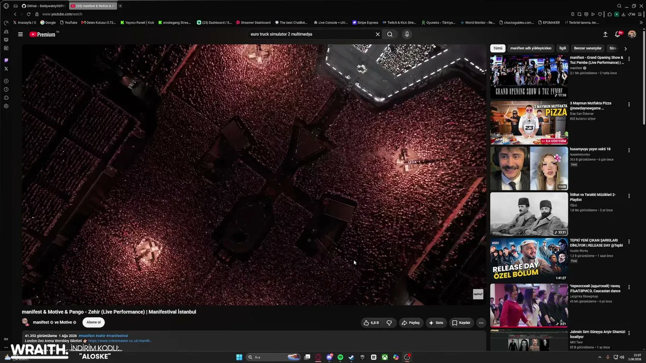Open more actions menu beside Kaydet
This screenshot has width=646, height=363.
pos(481,323)
